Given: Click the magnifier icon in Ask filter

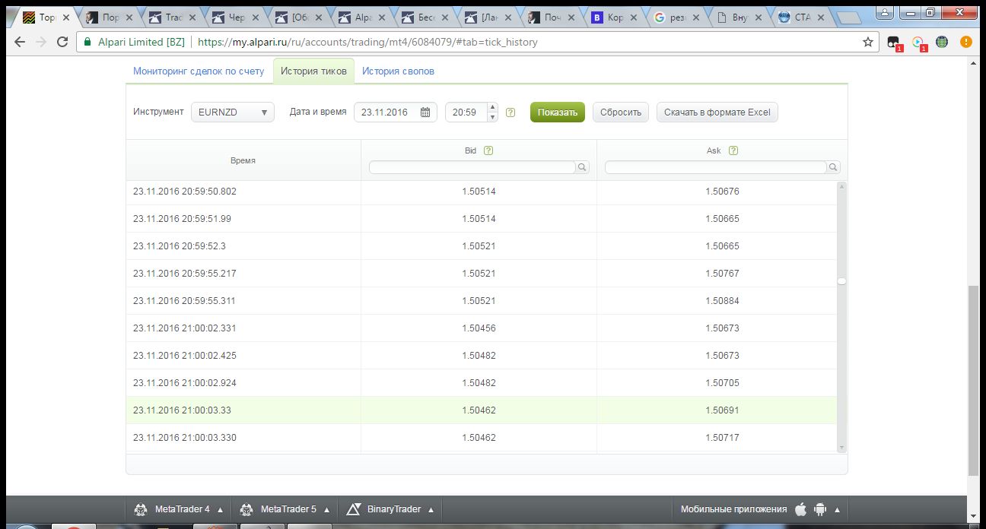Looking at the screenshot, I should click(833, 167).
